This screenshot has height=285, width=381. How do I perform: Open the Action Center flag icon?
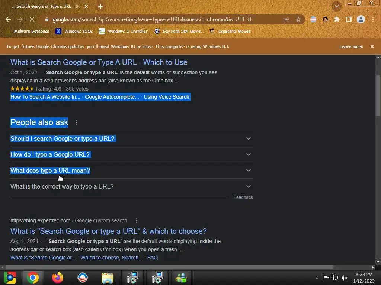[326, 278]
